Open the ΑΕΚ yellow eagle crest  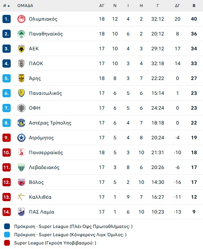[21, 49]
